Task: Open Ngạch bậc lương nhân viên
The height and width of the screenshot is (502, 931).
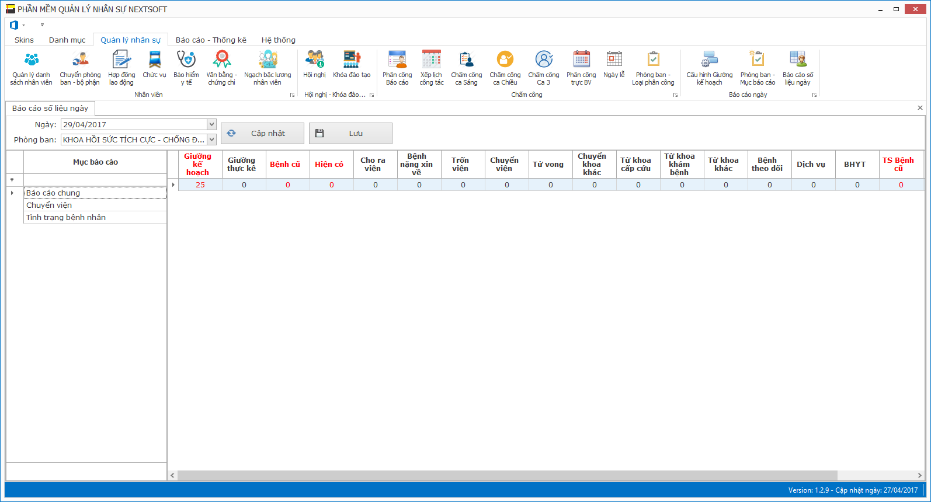Action: [268, 68]
